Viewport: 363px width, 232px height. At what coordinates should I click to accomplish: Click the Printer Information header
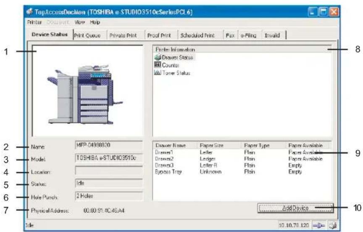coord(242,49)
